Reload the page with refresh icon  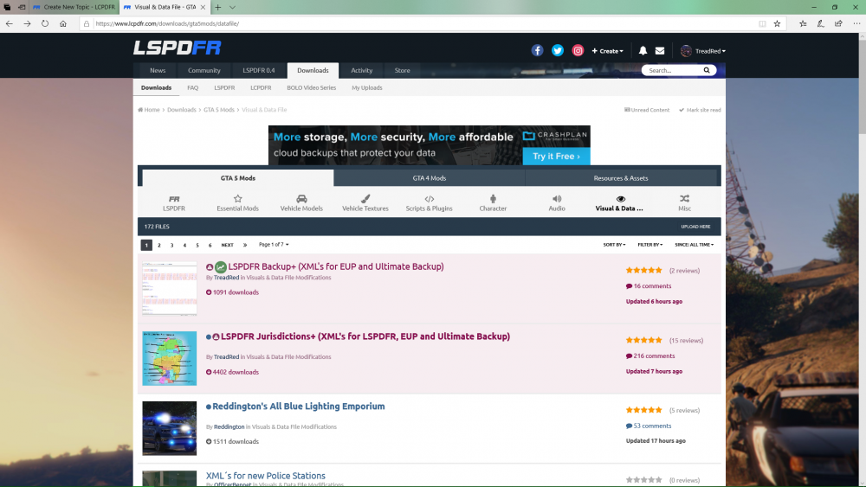point(45,23)
